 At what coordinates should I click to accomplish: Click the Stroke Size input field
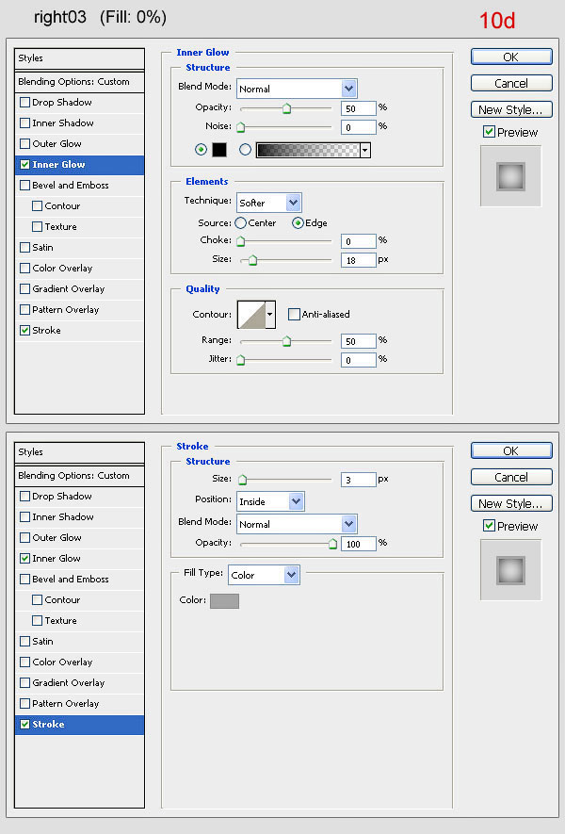pos(359,480)
